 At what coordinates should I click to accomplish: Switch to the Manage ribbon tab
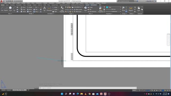click(x=29, y=5)
